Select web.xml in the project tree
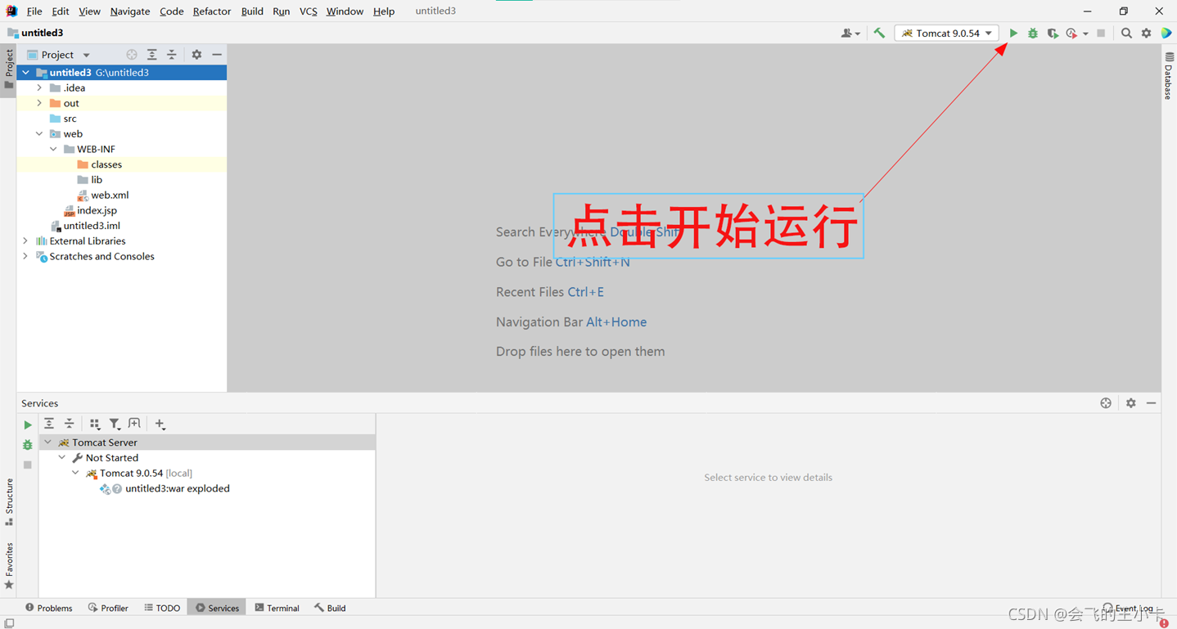This screenshot has height=629, width=1177. (x=103, y=195)
